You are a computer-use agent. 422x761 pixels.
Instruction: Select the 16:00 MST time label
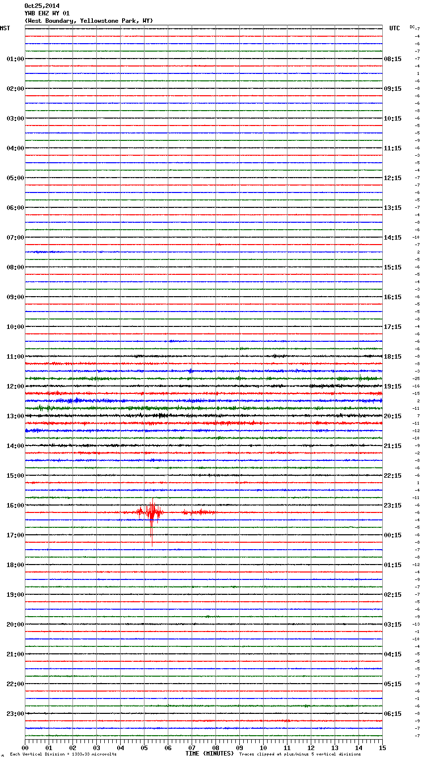[15, 506]
